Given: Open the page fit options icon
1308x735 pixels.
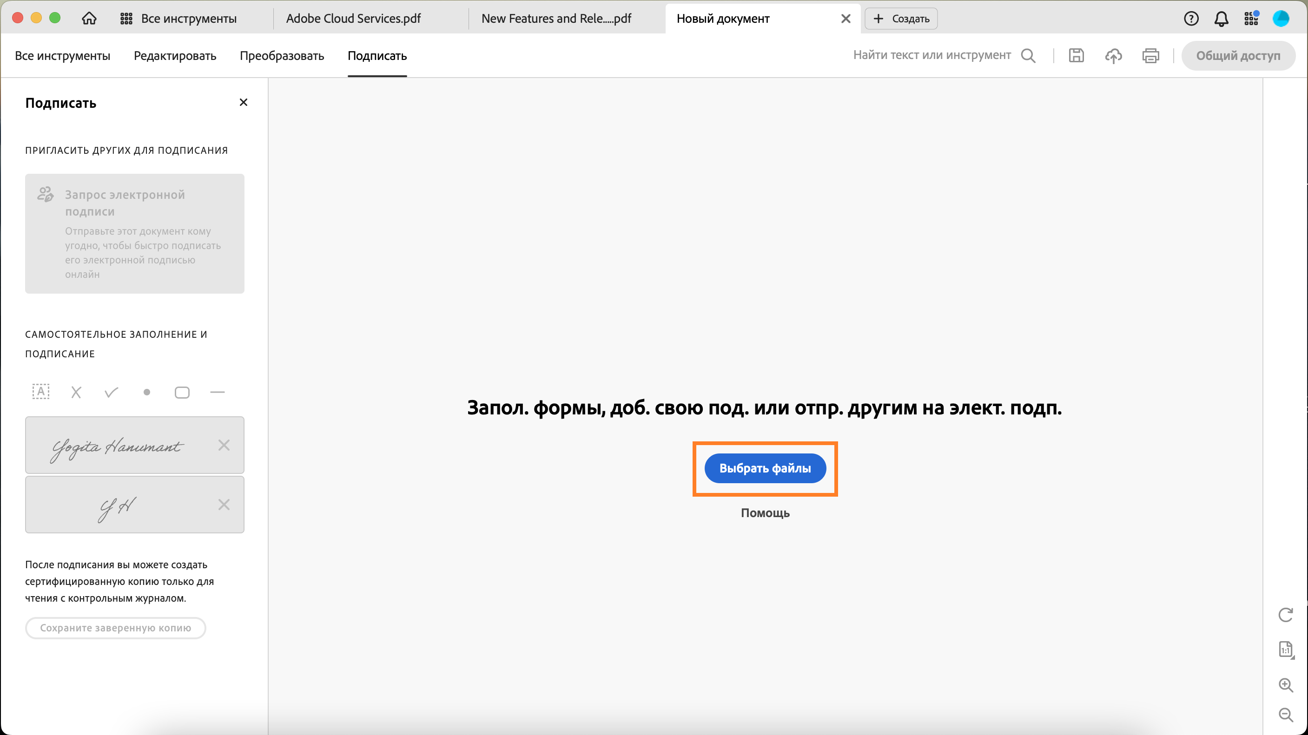Looking at the screenshot, I should pyautogui.click(x=1285, y=649).
